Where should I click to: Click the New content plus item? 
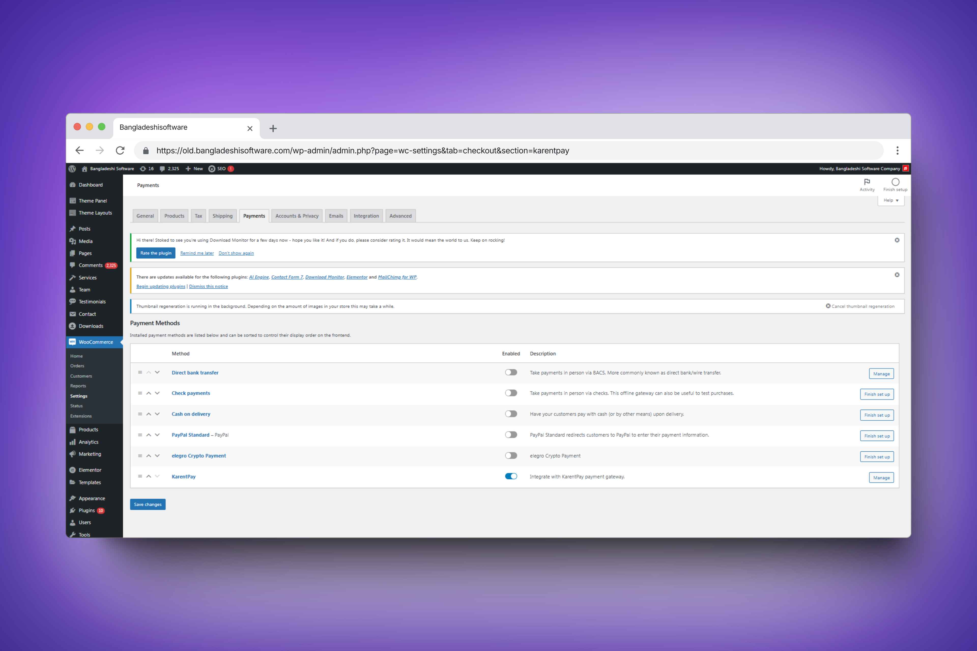coord(194,169)
